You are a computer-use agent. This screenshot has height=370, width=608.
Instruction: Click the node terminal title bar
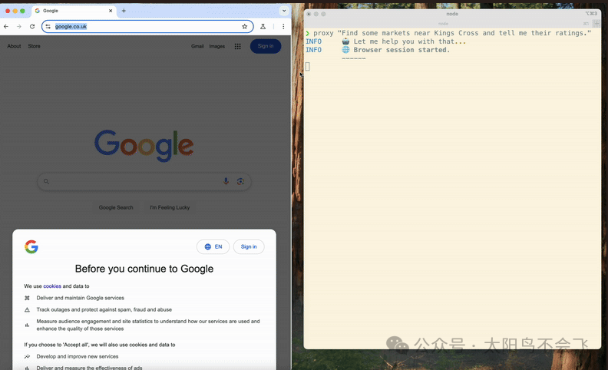coord(452,14)
